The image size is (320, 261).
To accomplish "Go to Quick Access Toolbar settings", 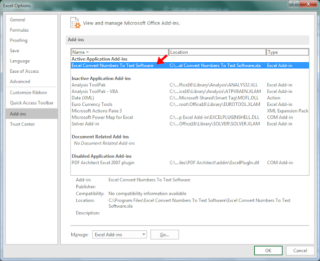I will pyautogui.click(x=32, y=103).
